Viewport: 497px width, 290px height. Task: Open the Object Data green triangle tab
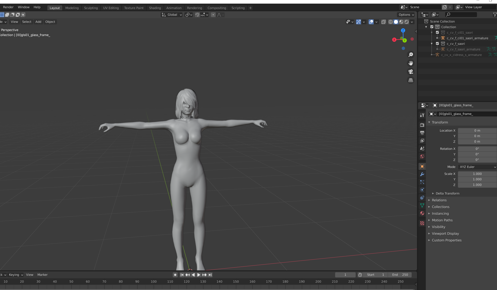click(422, 206)
